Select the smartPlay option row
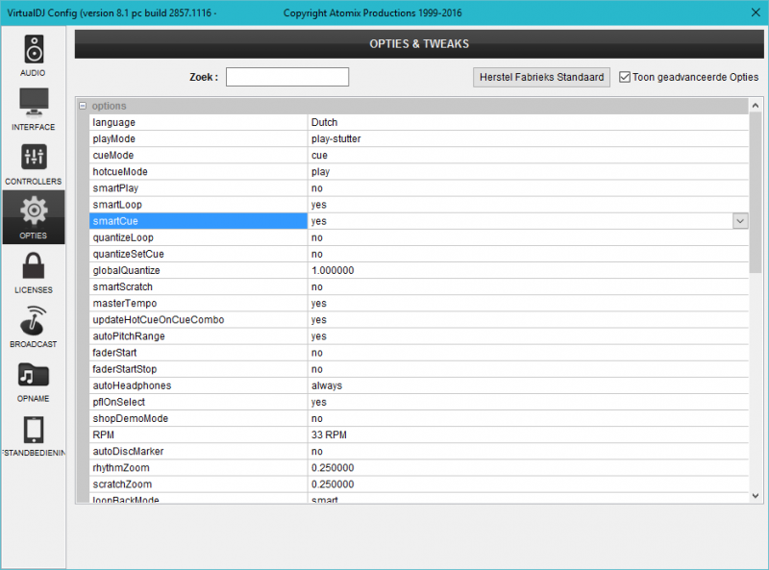This screenshot has width=769, height=570. click(x=418, y=188)
